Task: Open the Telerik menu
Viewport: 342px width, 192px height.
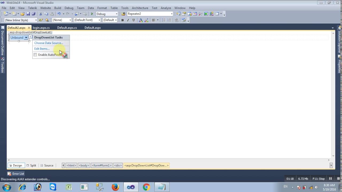Action: coord(33,8)
